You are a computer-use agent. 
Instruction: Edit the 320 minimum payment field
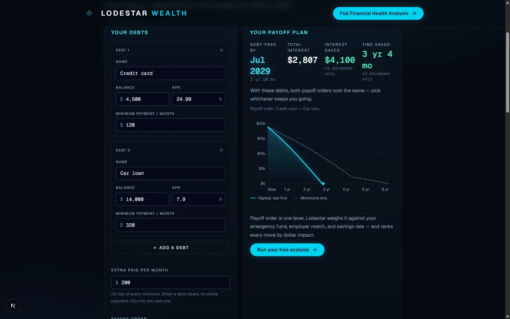pyautogui.click(x=171, y=225)
